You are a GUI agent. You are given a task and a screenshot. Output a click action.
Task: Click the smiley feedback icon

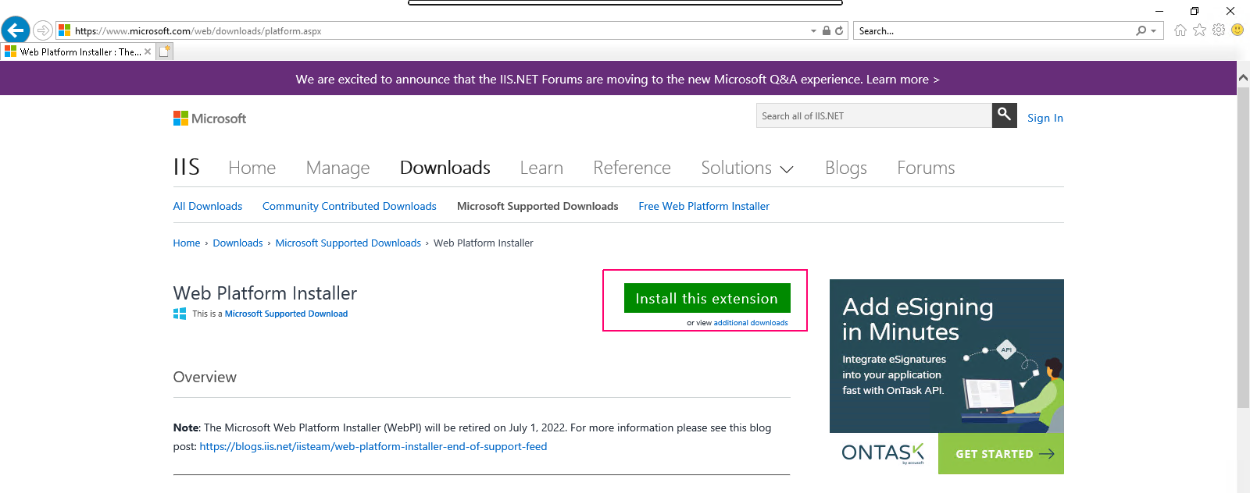(1237, 30)
